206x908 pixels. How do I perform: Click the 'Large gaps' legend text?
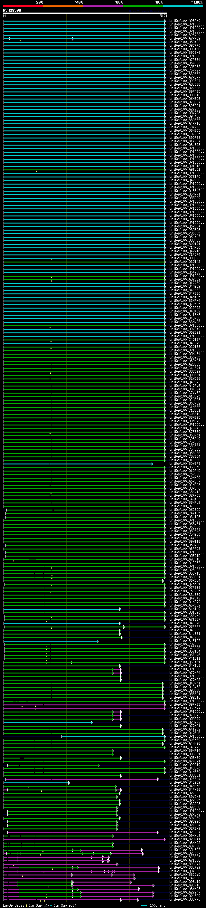pos(14,905)
